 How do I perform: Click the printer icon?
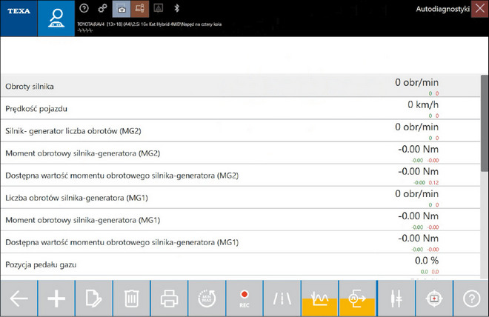click(169, 298)
